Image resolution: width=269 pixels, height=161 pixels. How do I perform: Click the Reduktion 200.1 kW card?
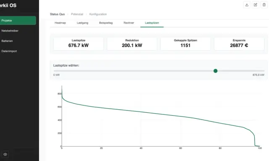[132, 44]
